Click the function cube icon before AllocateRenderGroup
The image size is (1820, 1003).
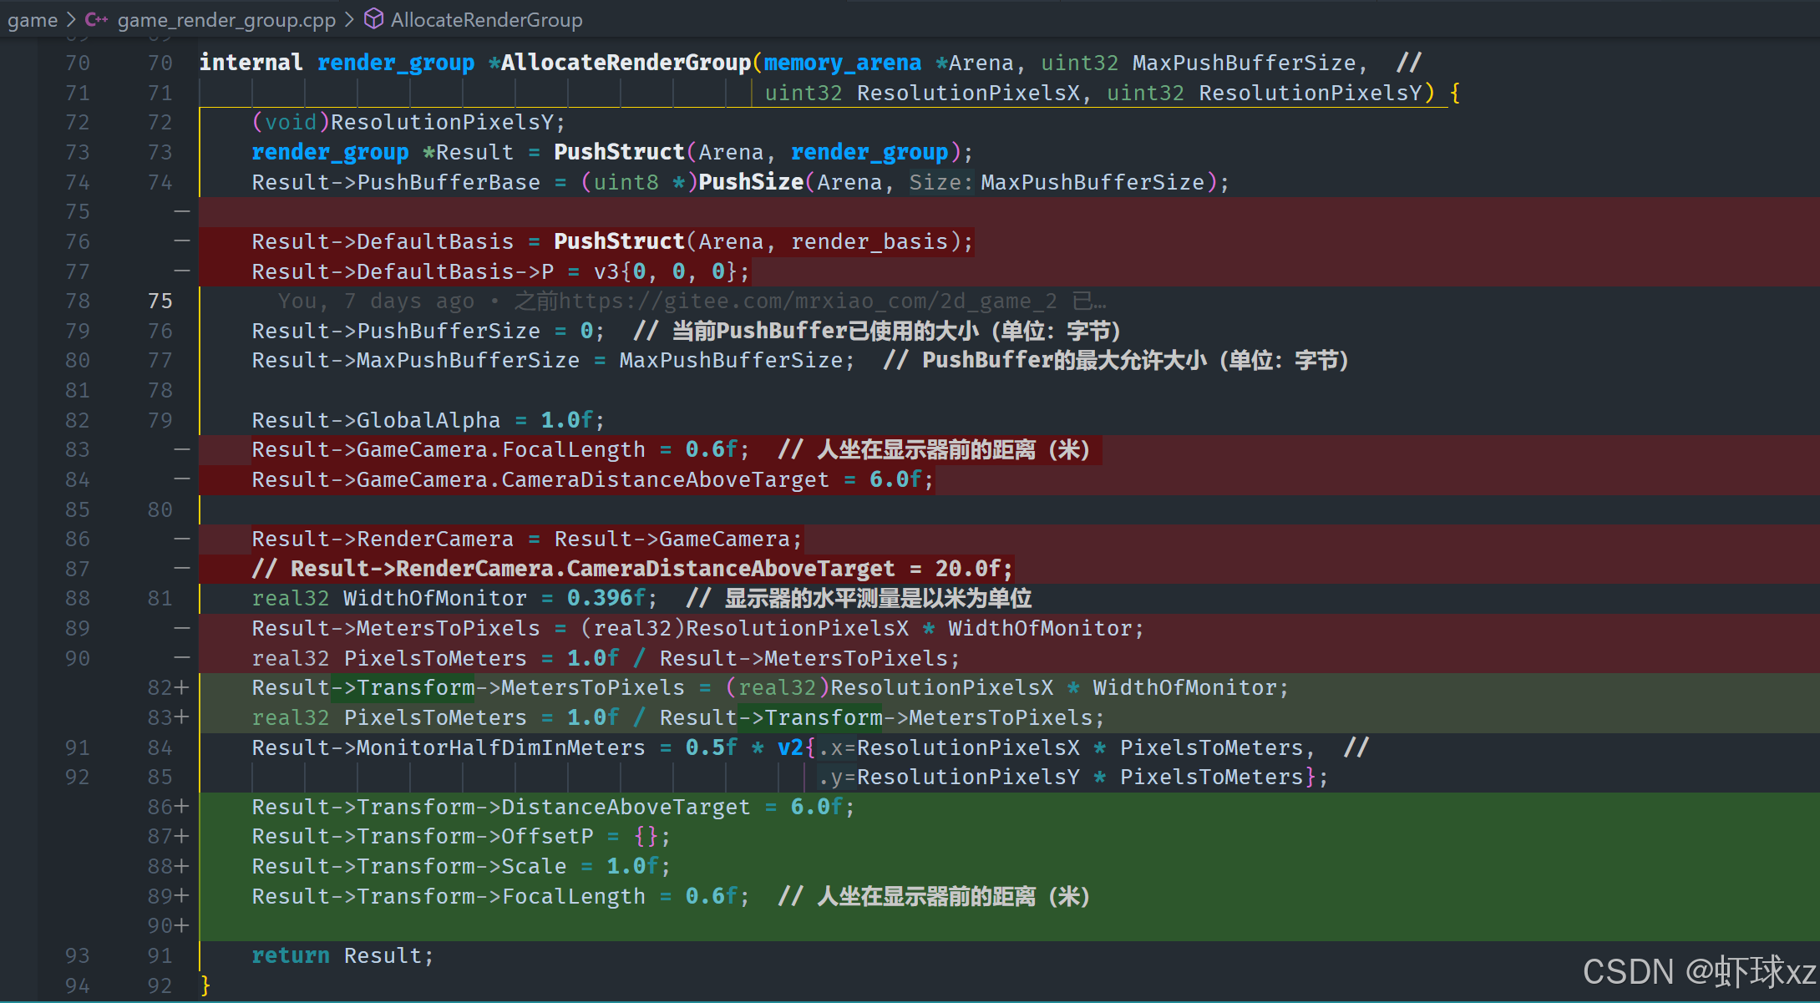pos(374,19)
